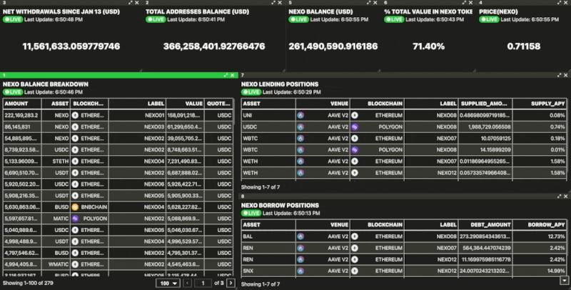Image resolution: width=571 pixels, height=290 pixels.
Task: Expand the Price(NEXO) panel
Action: click(560, 3)
